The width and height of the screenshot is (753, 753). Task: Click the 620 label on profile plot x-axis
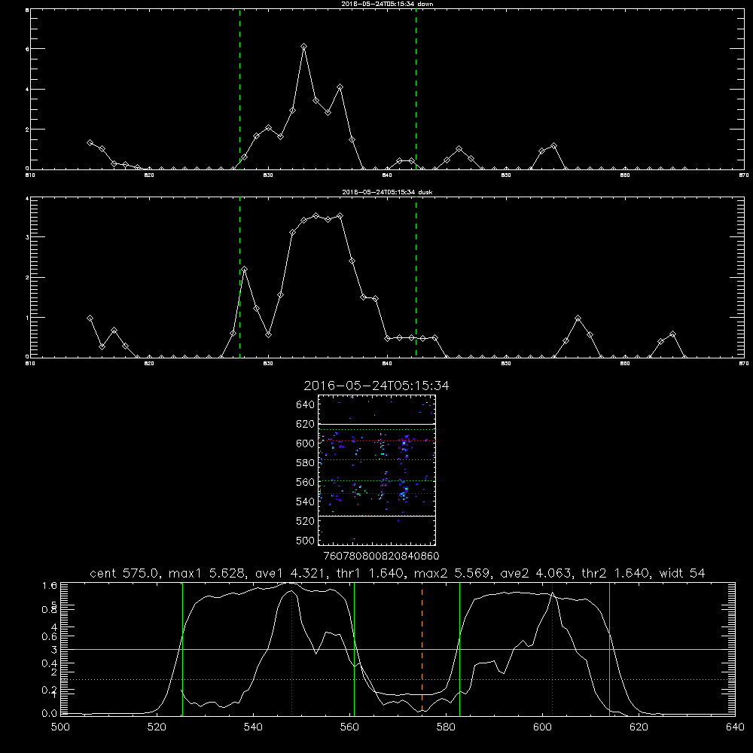(639, 727)
